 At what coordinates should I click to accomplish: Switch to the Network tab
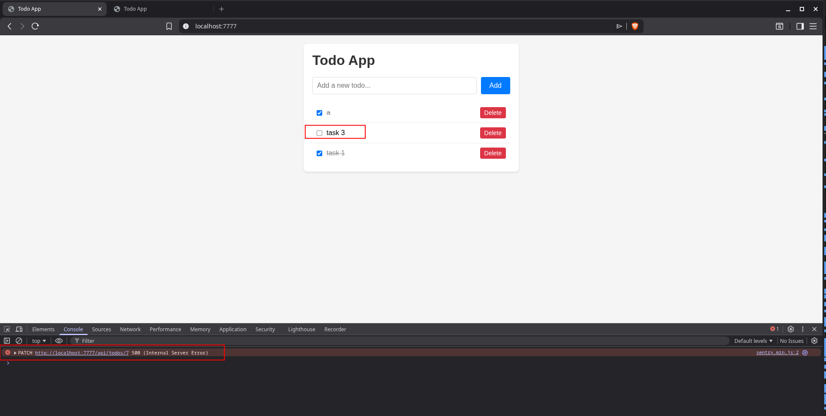click(x=130, y=330)
